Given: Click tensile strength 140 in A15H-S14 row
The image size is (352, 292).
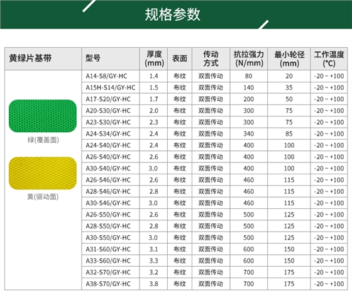Looking at the screenshot, I should point(249,87).
